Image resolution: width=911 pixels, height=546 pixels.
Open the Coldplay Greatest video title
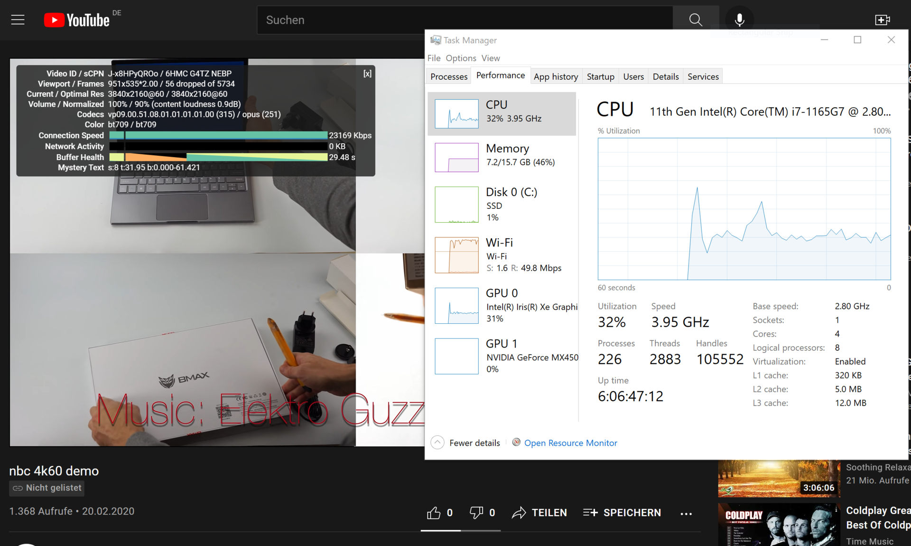878,518
